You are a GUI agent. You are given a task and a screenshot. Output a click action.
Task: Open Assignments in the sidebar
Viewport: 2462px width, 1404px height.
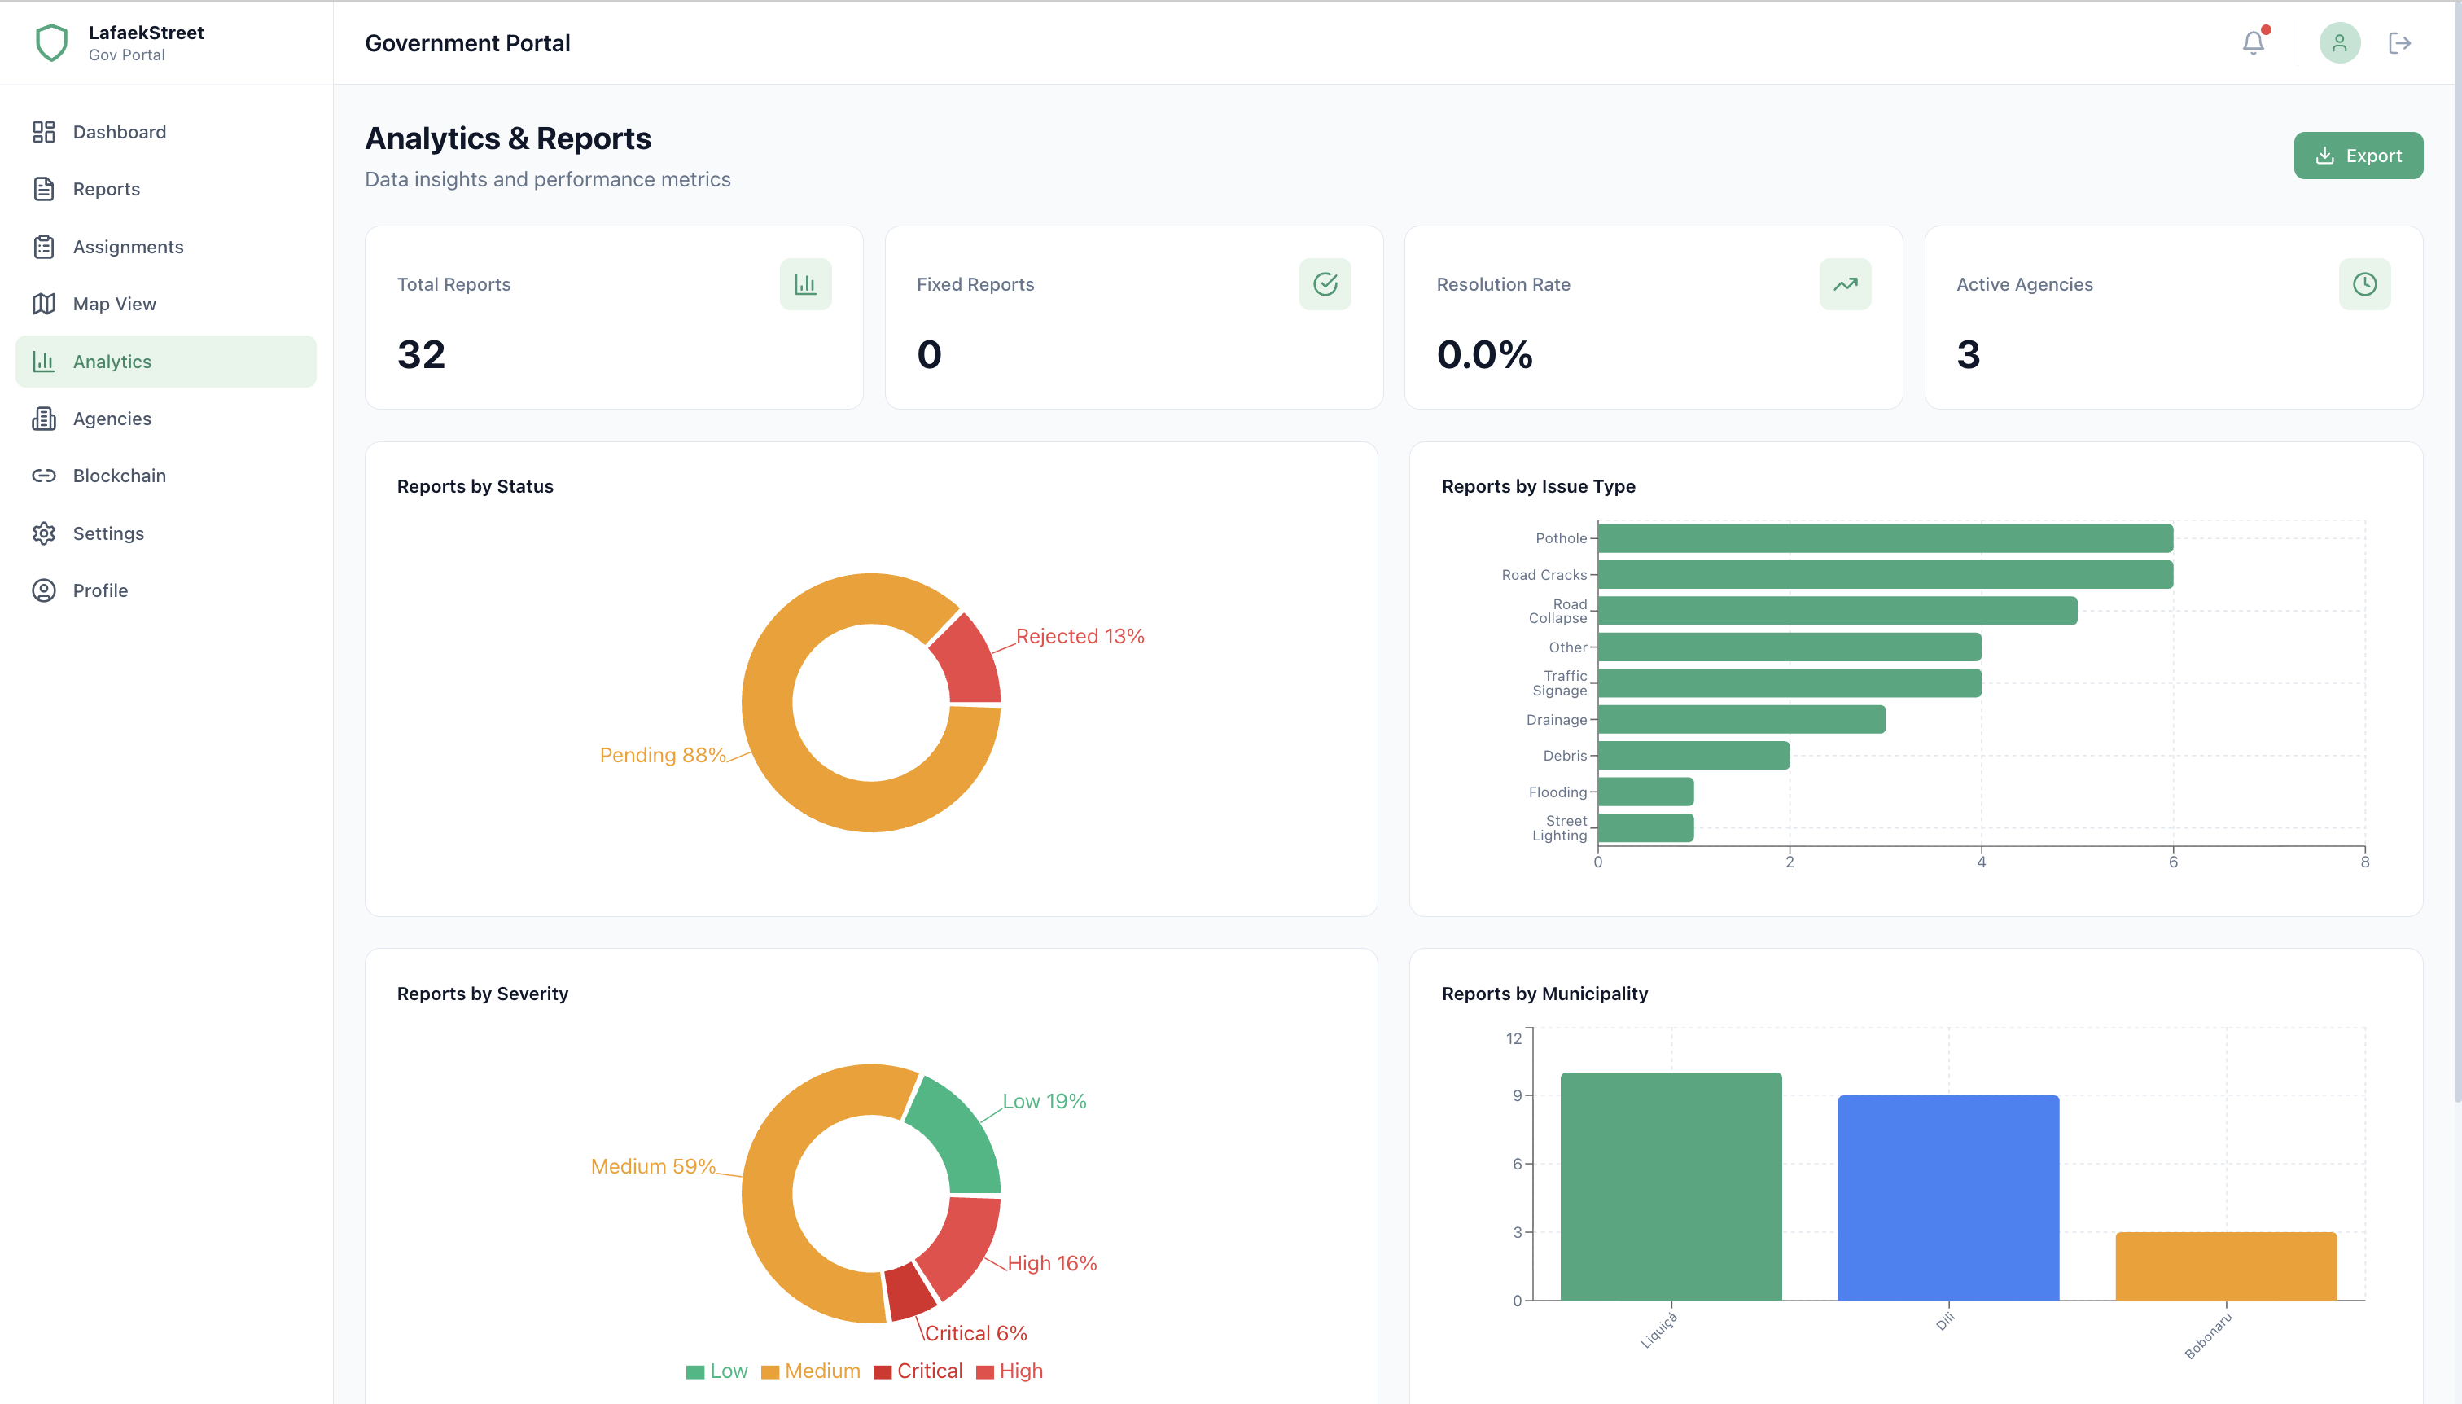pyautogui.click(x=127, y=247)
